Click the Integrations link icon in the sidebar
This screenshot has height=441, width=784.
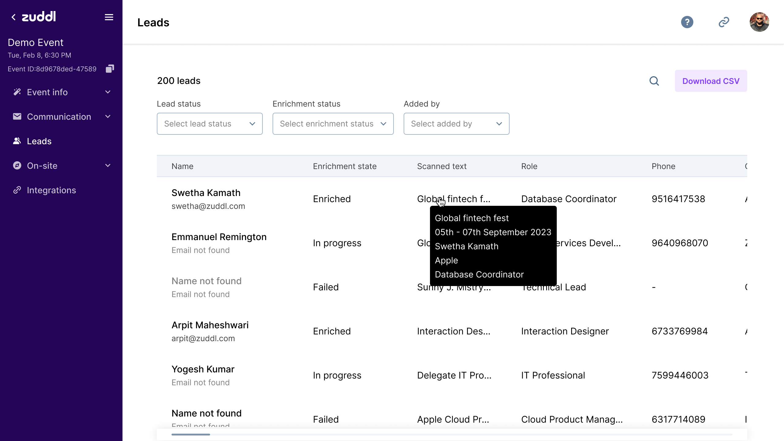[x=17, y=190]
